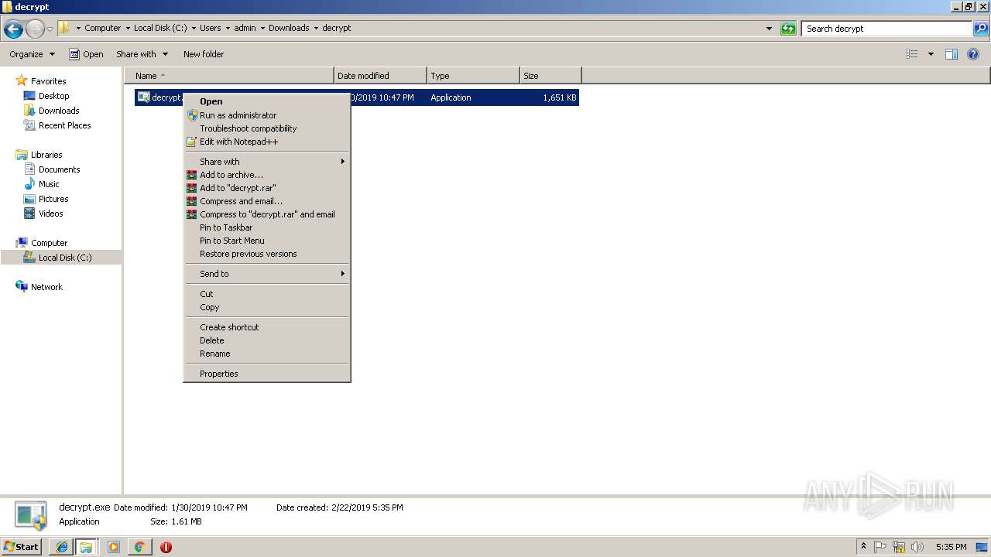Open the Pictures library
991x557 pixels.
(x=53, y=199)
